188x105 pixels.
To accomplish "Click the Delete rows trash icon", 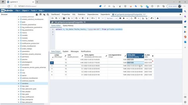I will (x=88, y=18).
